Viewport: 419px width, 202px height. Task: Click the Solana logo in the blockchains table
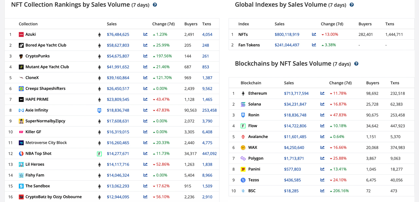click(243, 104)
